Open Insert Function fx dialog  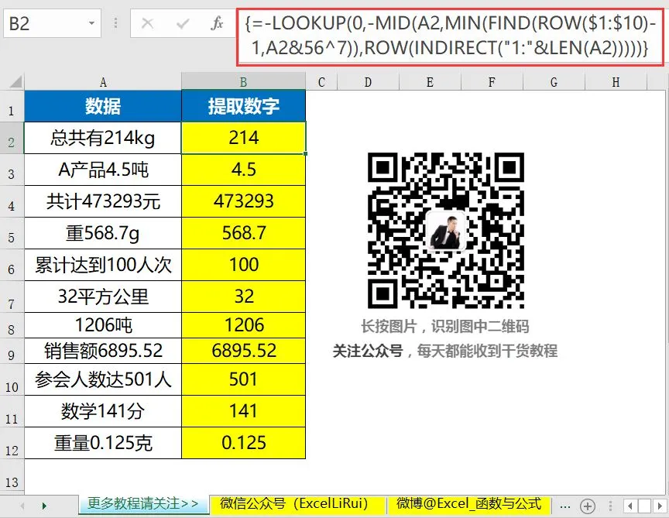pos(217,23)
